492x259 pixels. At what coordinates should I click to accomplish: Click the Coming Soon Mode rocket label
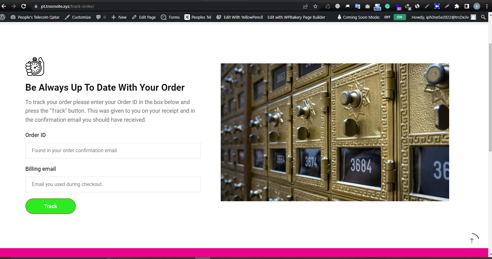click(x=359, y=17)
